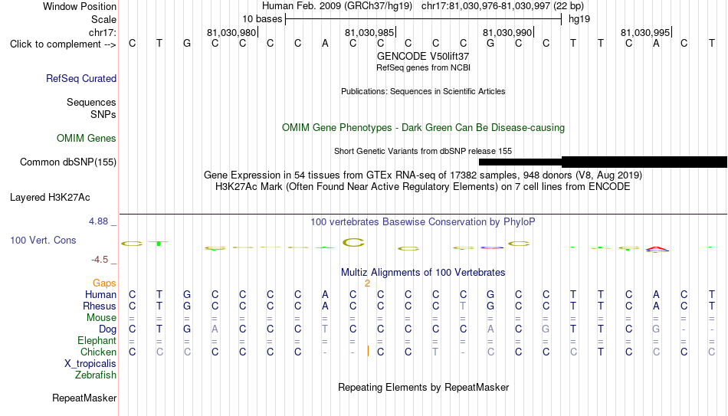
Task: Click the Human species label
Action: click(100, 295)
